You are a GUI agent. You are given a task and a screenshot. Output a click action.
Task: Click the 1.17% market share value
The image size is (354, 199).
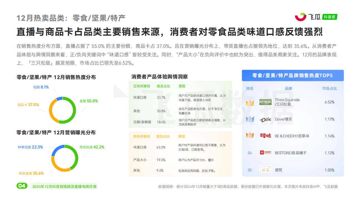click(329, 119)
